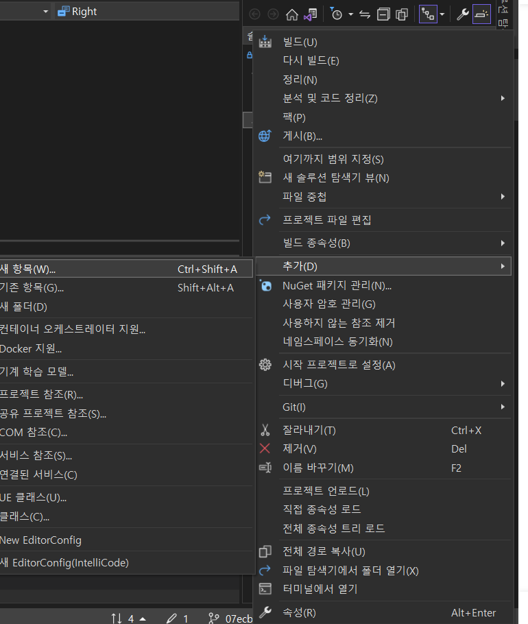Click the rename icon beside 이름 바꾸기(M)
This screenshot has width=528, height=624.
coord(265,468)
